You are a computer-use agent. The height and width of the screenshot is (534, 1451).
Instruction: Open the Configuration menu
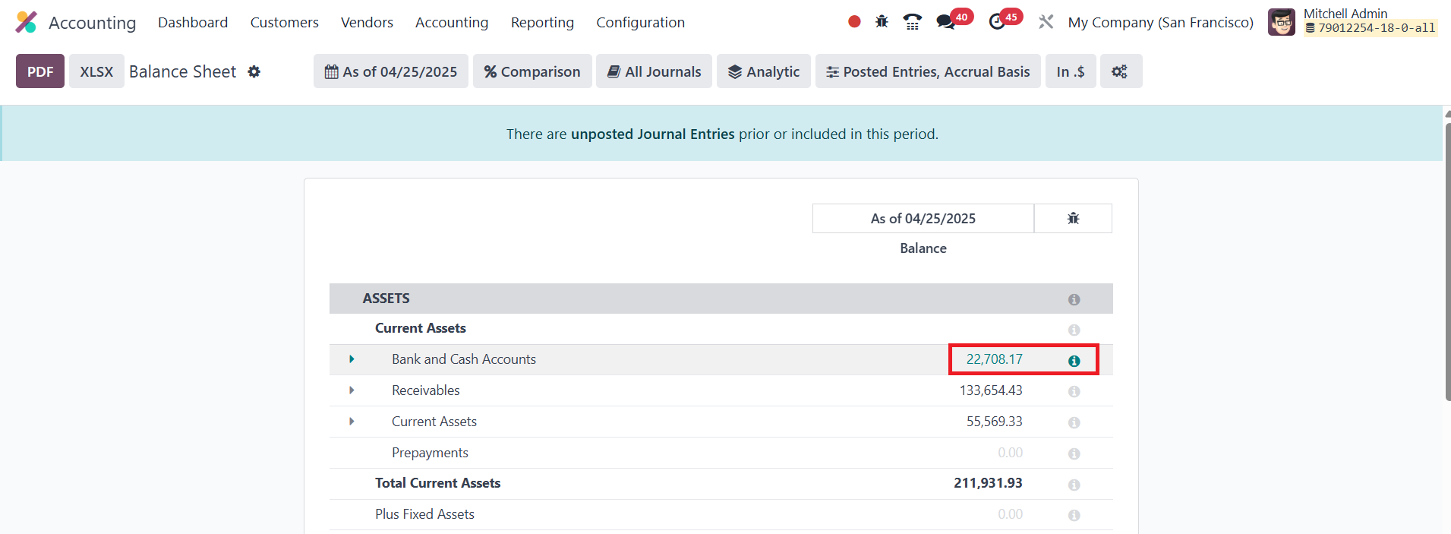tap(640, 23)
